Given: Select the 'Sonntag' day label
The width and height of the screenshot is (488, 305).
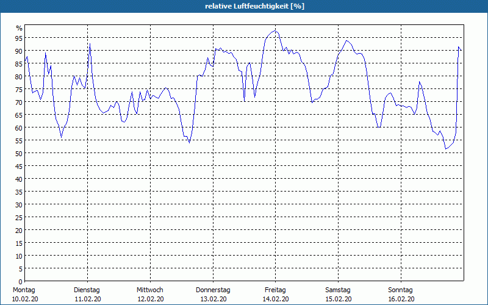Looking at the screenshot, I should tap(401, 290).
